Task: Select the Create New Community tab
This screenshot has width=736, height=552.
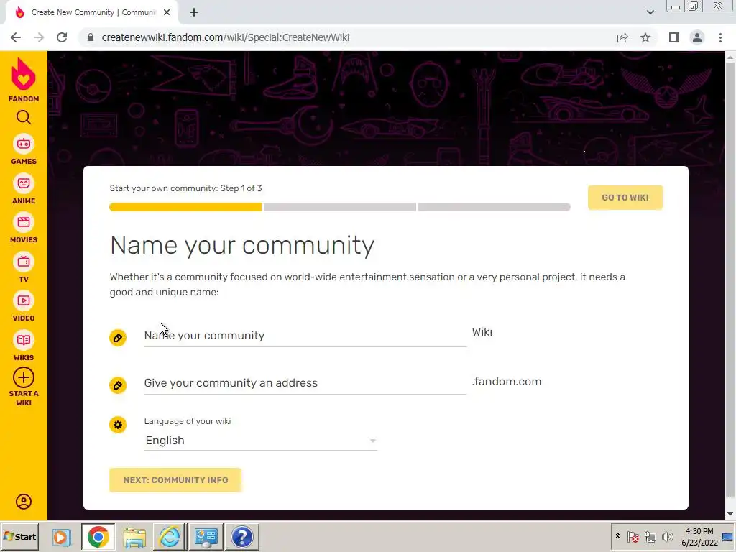Action: tap(93, 13)
